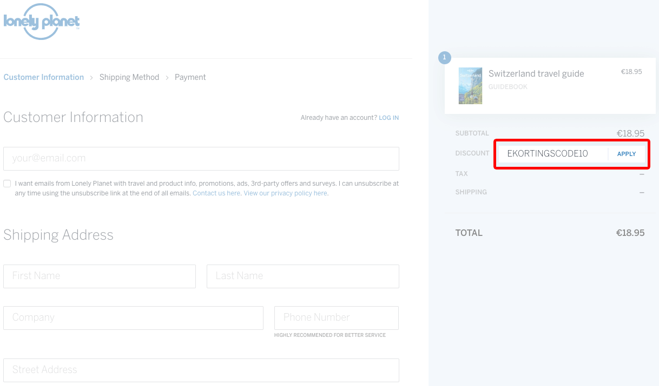This screenshot has height=386, width=659.
Task: Click the TOTAL amount €18.95
Action: point(630,233)
